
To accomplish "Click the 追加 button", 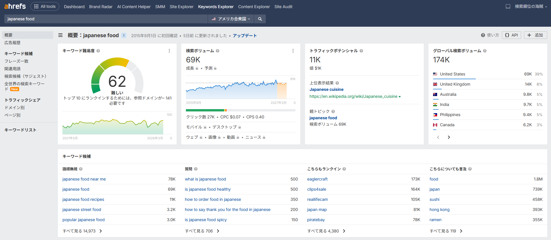I will pyautogui.click(x=535, y=35).
